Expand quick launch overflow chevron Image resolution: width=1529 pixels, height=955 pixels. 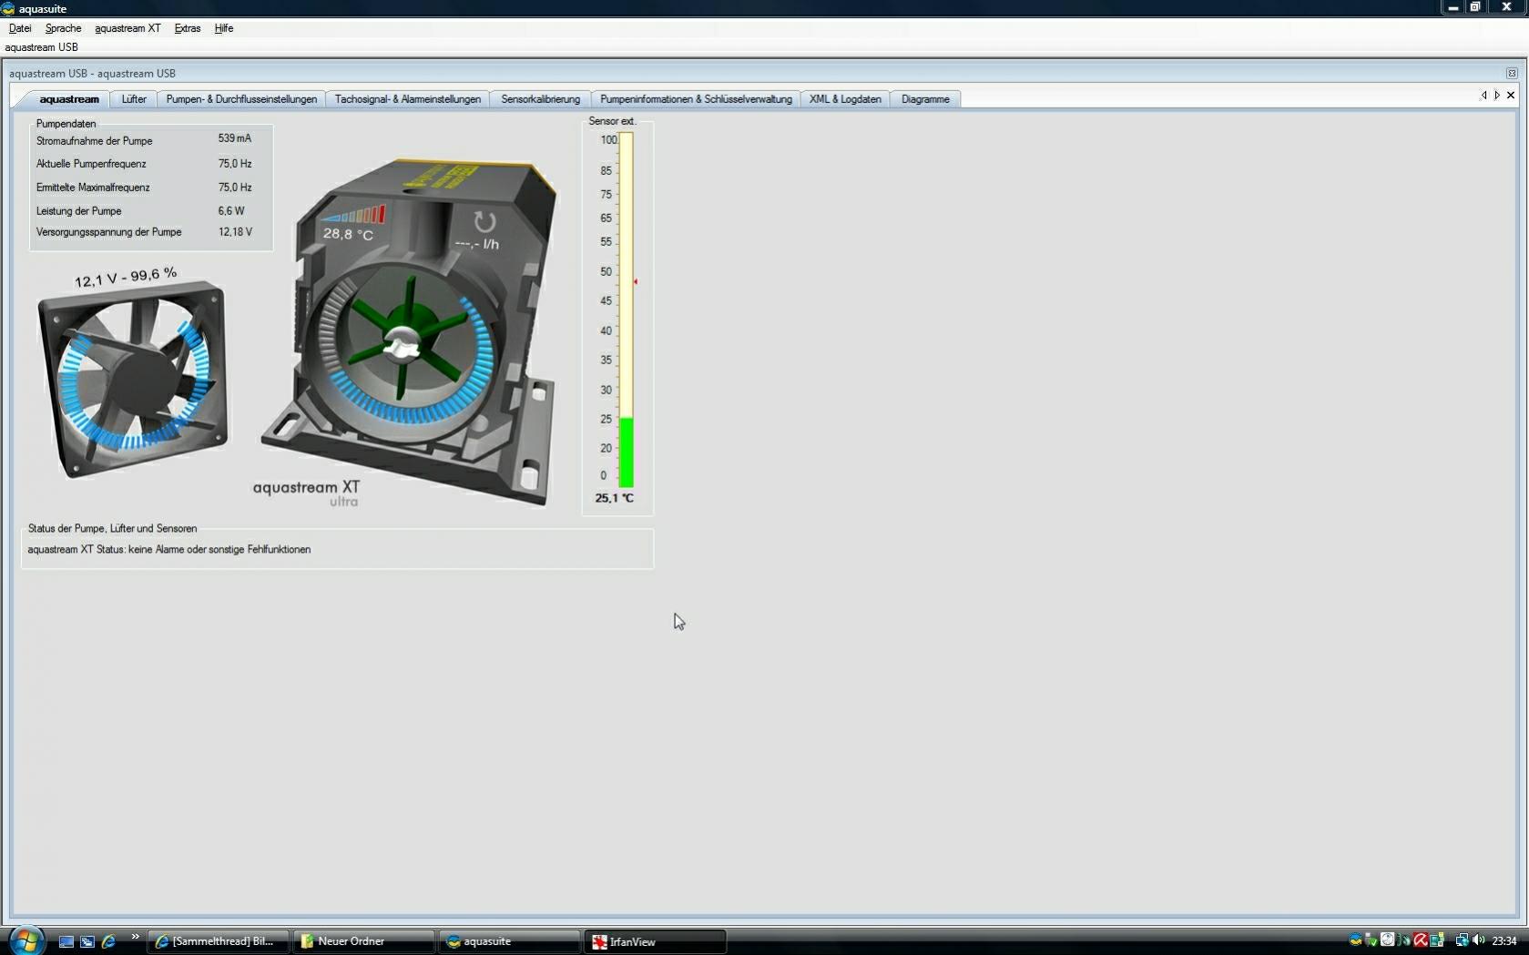pyautogui.click(x=136, y=937)
